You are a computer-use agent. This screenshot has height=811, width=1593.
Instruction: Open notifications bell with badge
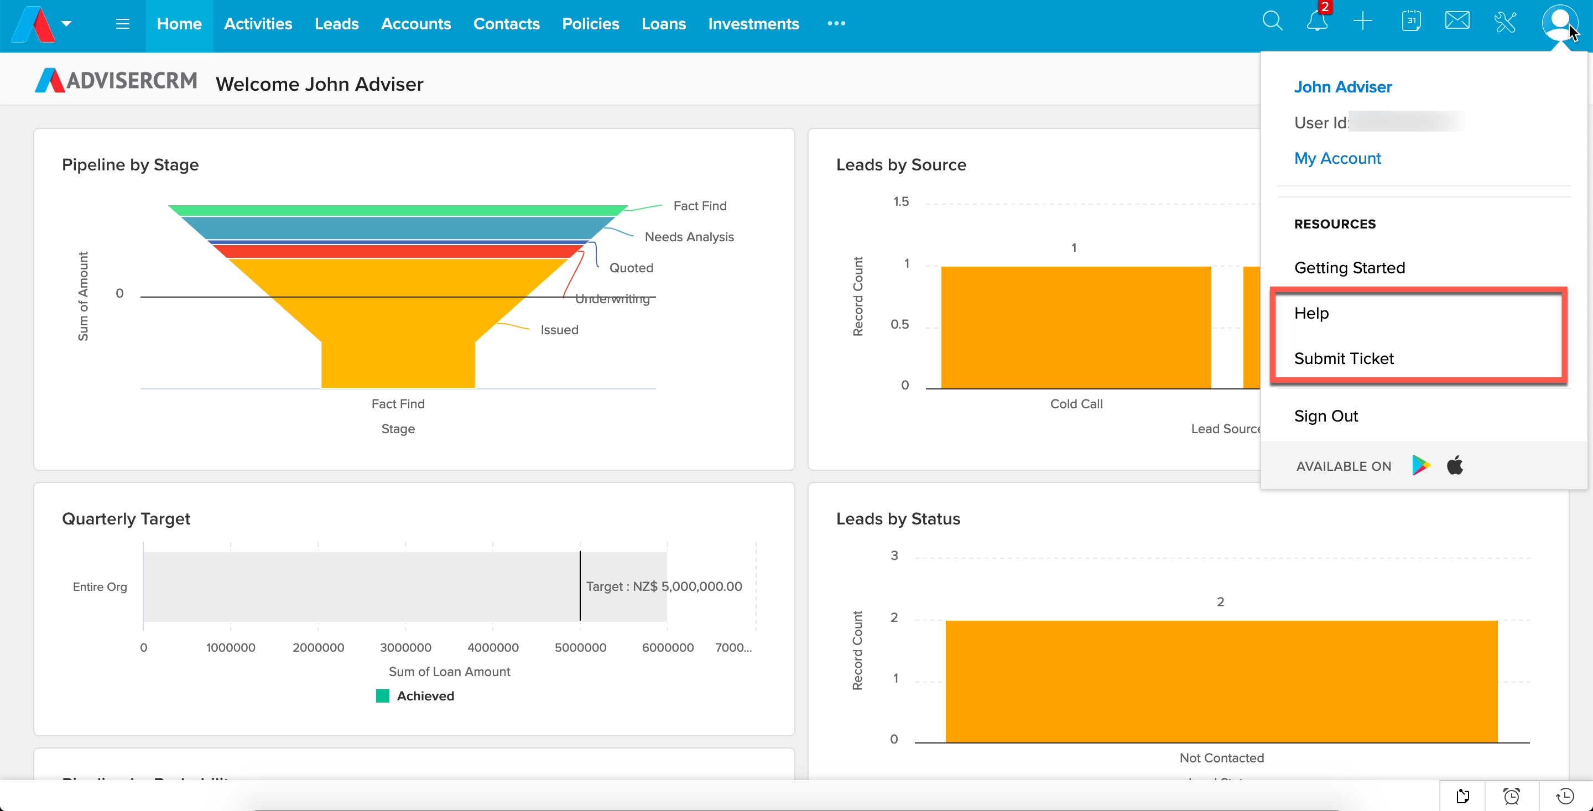point(1316,22)
